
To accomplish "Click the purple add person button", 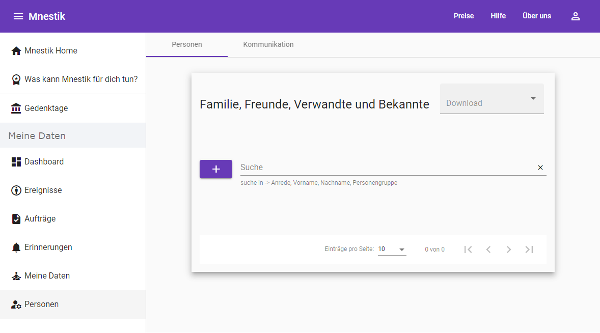I will coord(216,169).
